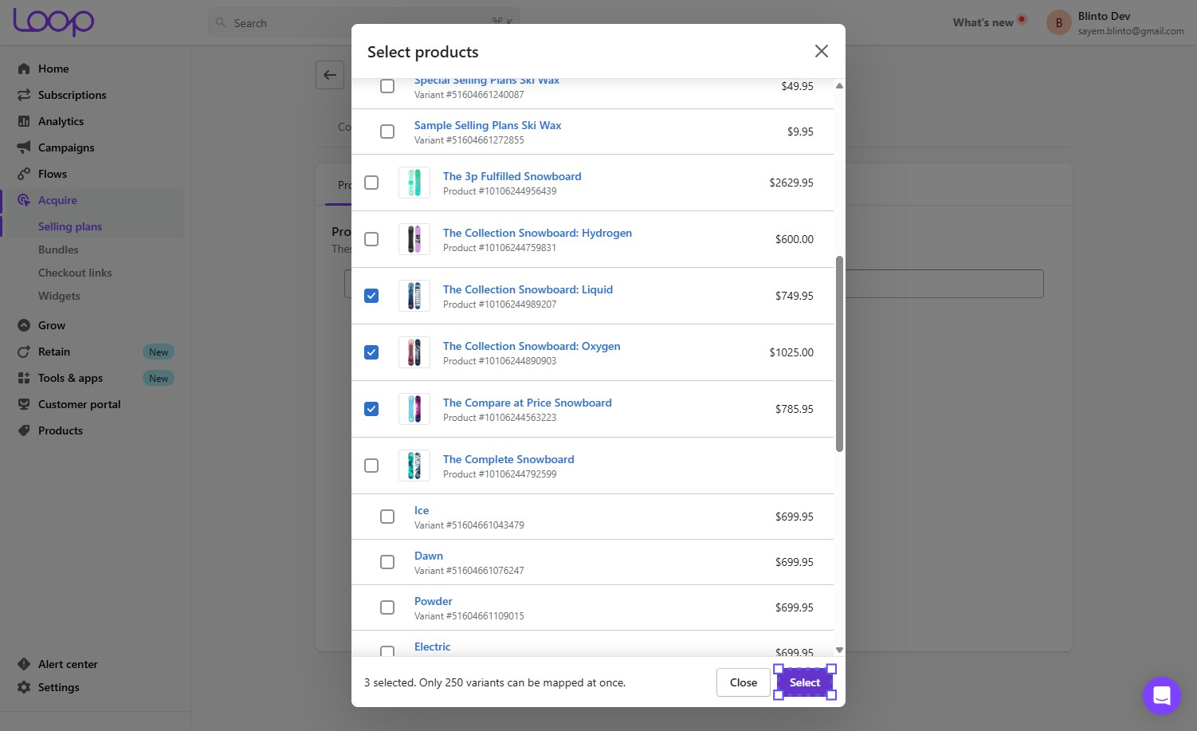This screenshot has height=731, width=1197.
Task: Click the Acquire sidebar icon
Action: point(24,200)
